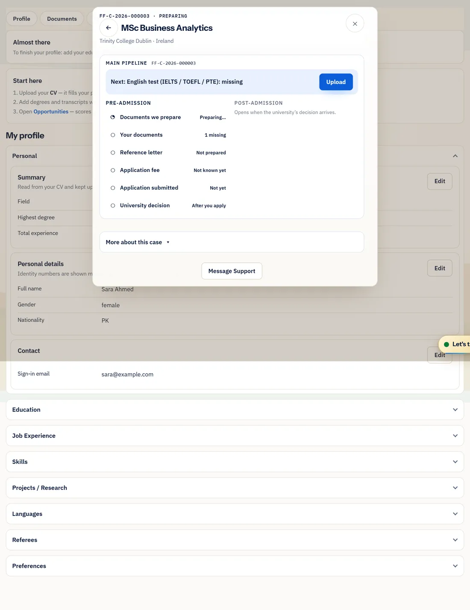Expand the Skills section
This screenshot has height=610, width=470.
pyautogui.click(x=235, y=462)
